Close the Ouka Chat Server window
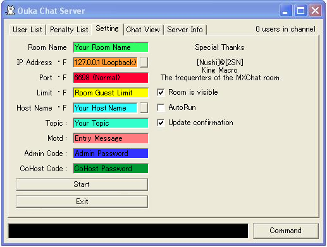This screenshot has height=247, width=327. click(315, 10)
